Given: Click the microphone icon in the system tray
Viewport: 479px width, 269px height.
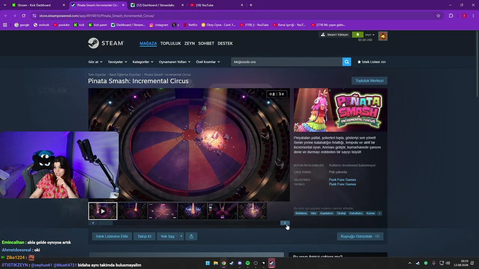Looking at the screenshot, I should 434,263.
